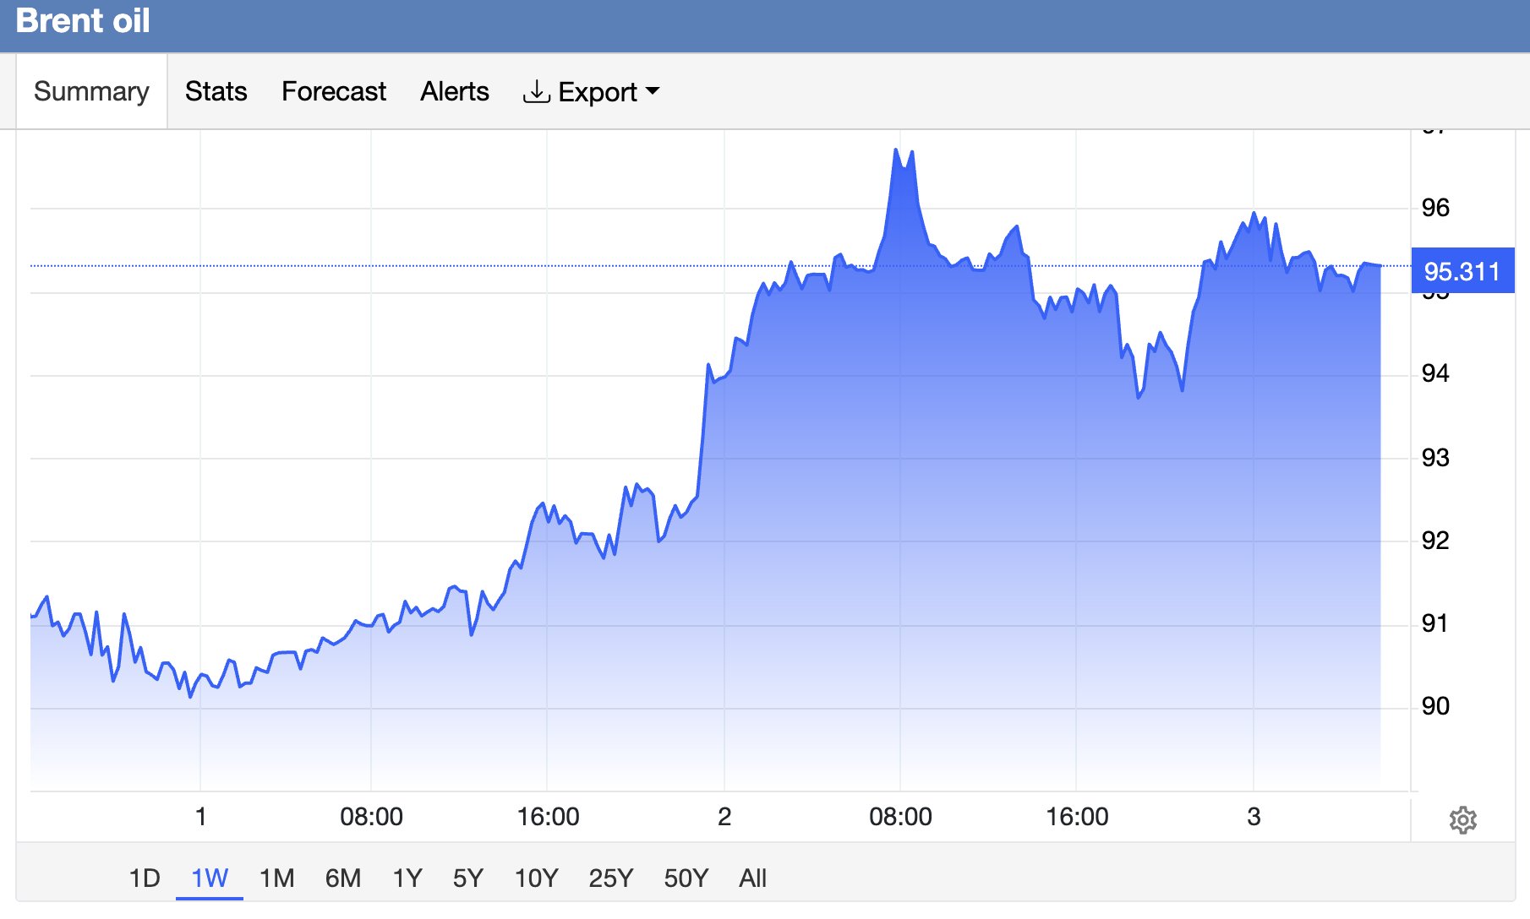Screen dimensions: 1530x919
Task: Click the Brent oil title header
Action: [83, 20]
